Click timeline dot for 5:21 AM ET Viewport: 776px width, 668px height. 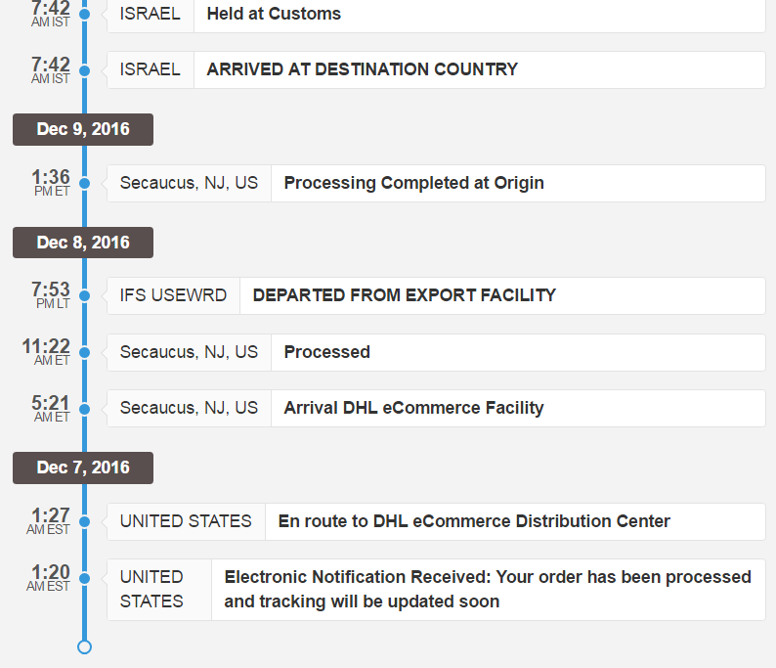tap(85, 409)
